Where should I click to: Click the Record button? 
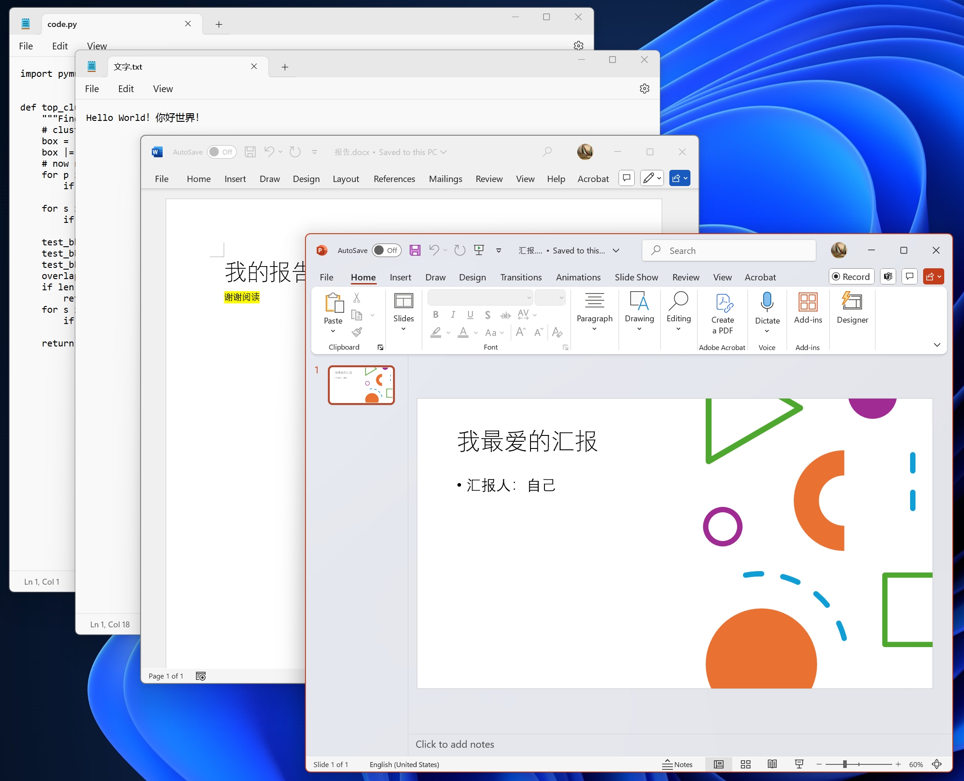[851, 277]
